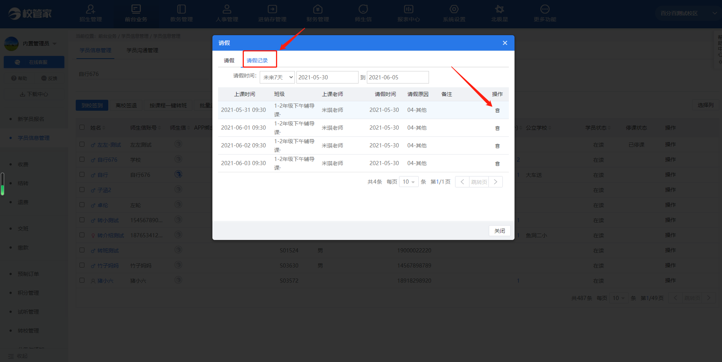Image resolution: width=722 pixels, height=362 pixels.
Task: Switch to 学员沟通管理 page tab
Action: [142, 50]
